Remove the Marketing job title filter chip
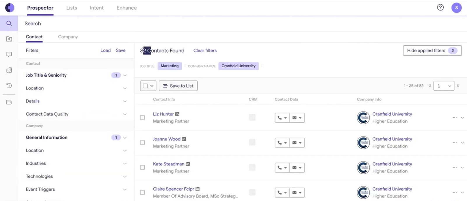467x201 pixels. tap(170, 66)
